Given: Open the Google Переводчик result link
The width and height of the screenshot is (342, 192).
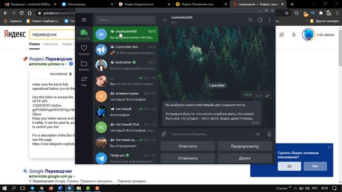Looking at the screenshot, I should tap(50, 171).
